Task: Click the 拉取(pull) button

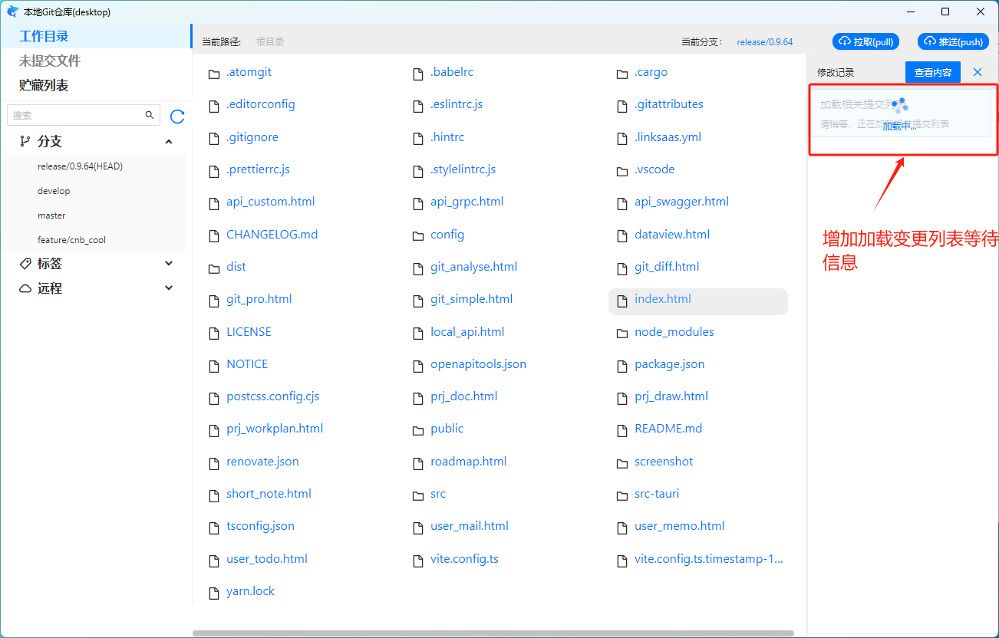Action: click(x=865, y=42)
